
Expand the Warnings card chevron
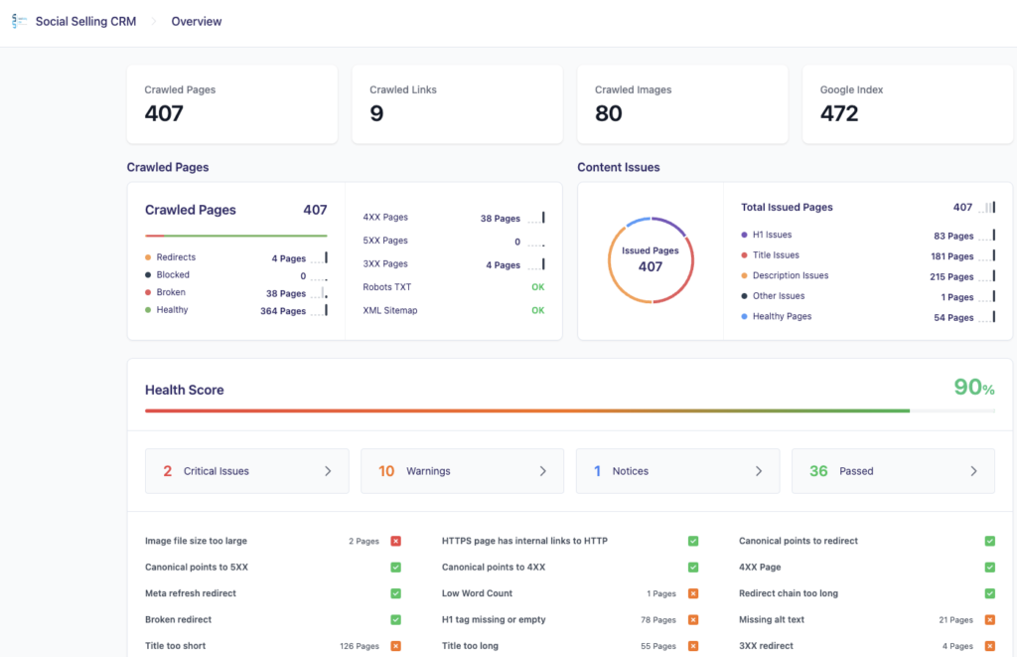pos(543,471)
